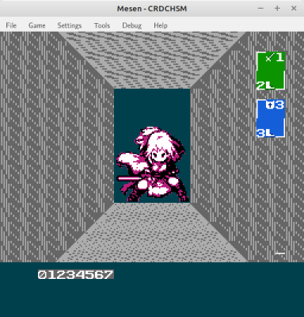Open the Help menu
This screenshot has width=304, height=317.
pos(161,25)
